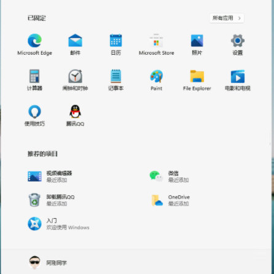
Task: Open 设置 settings gear
Action: coord(238,44)
